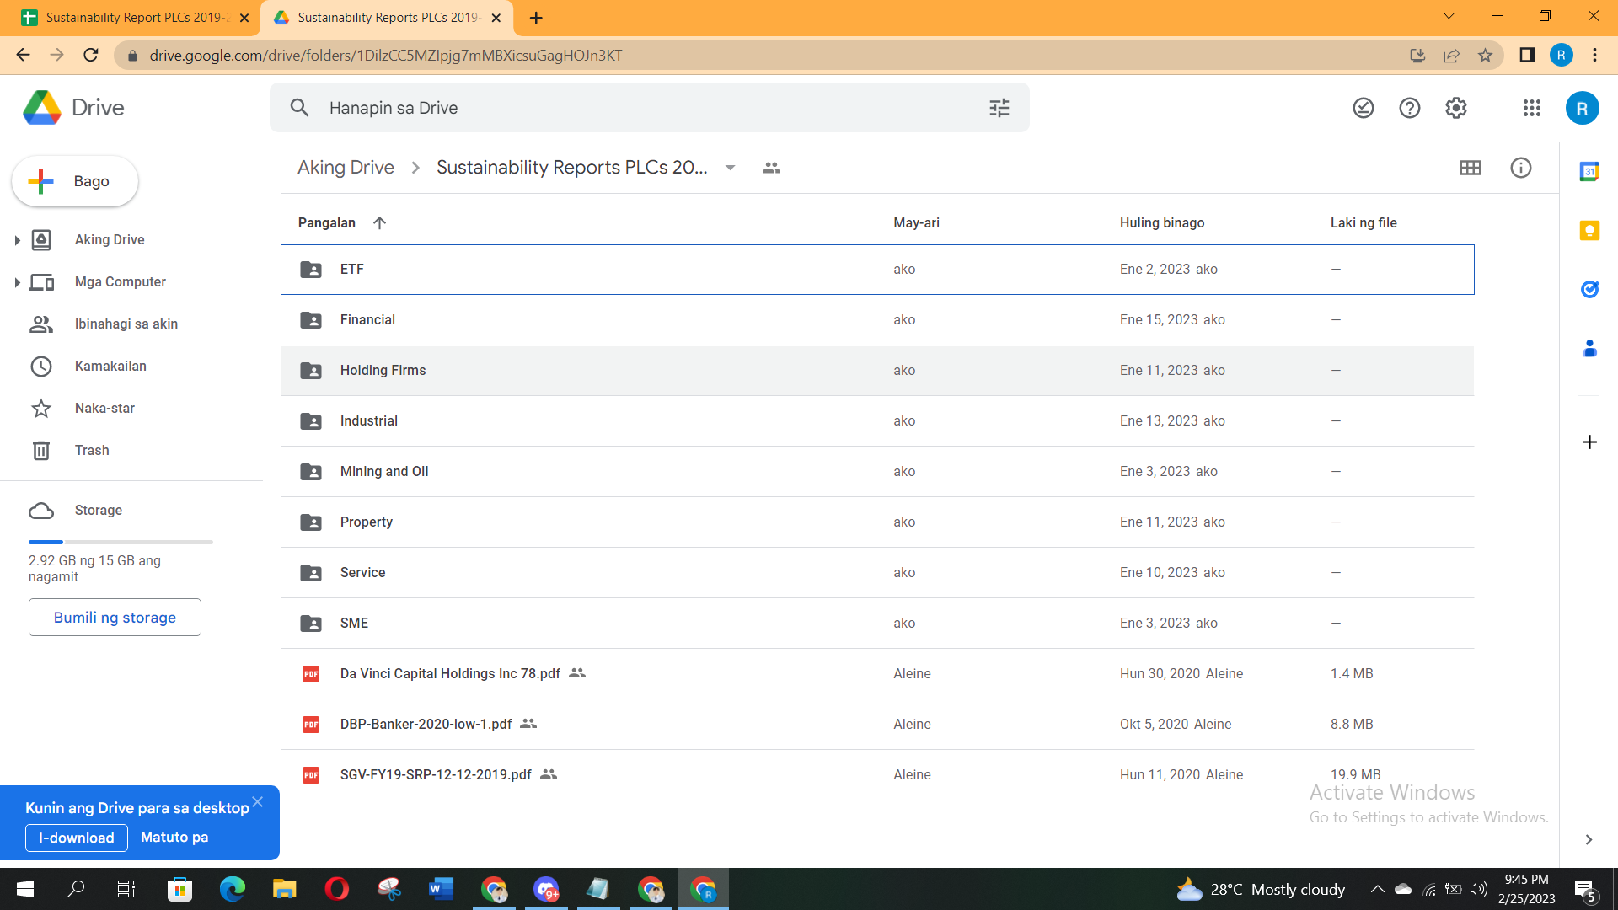
Task: Click I-download Drive desktop button
Action: [x=77, y=837]
